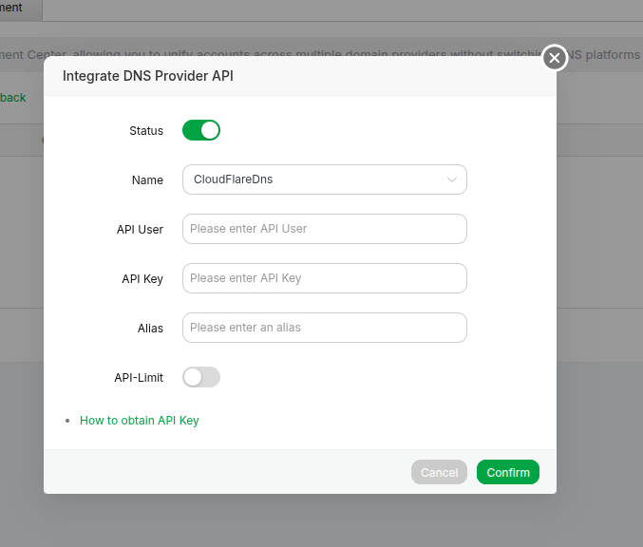Screen dimensions: 643x547
Task: Click the API Key field label
Action: 142,279
